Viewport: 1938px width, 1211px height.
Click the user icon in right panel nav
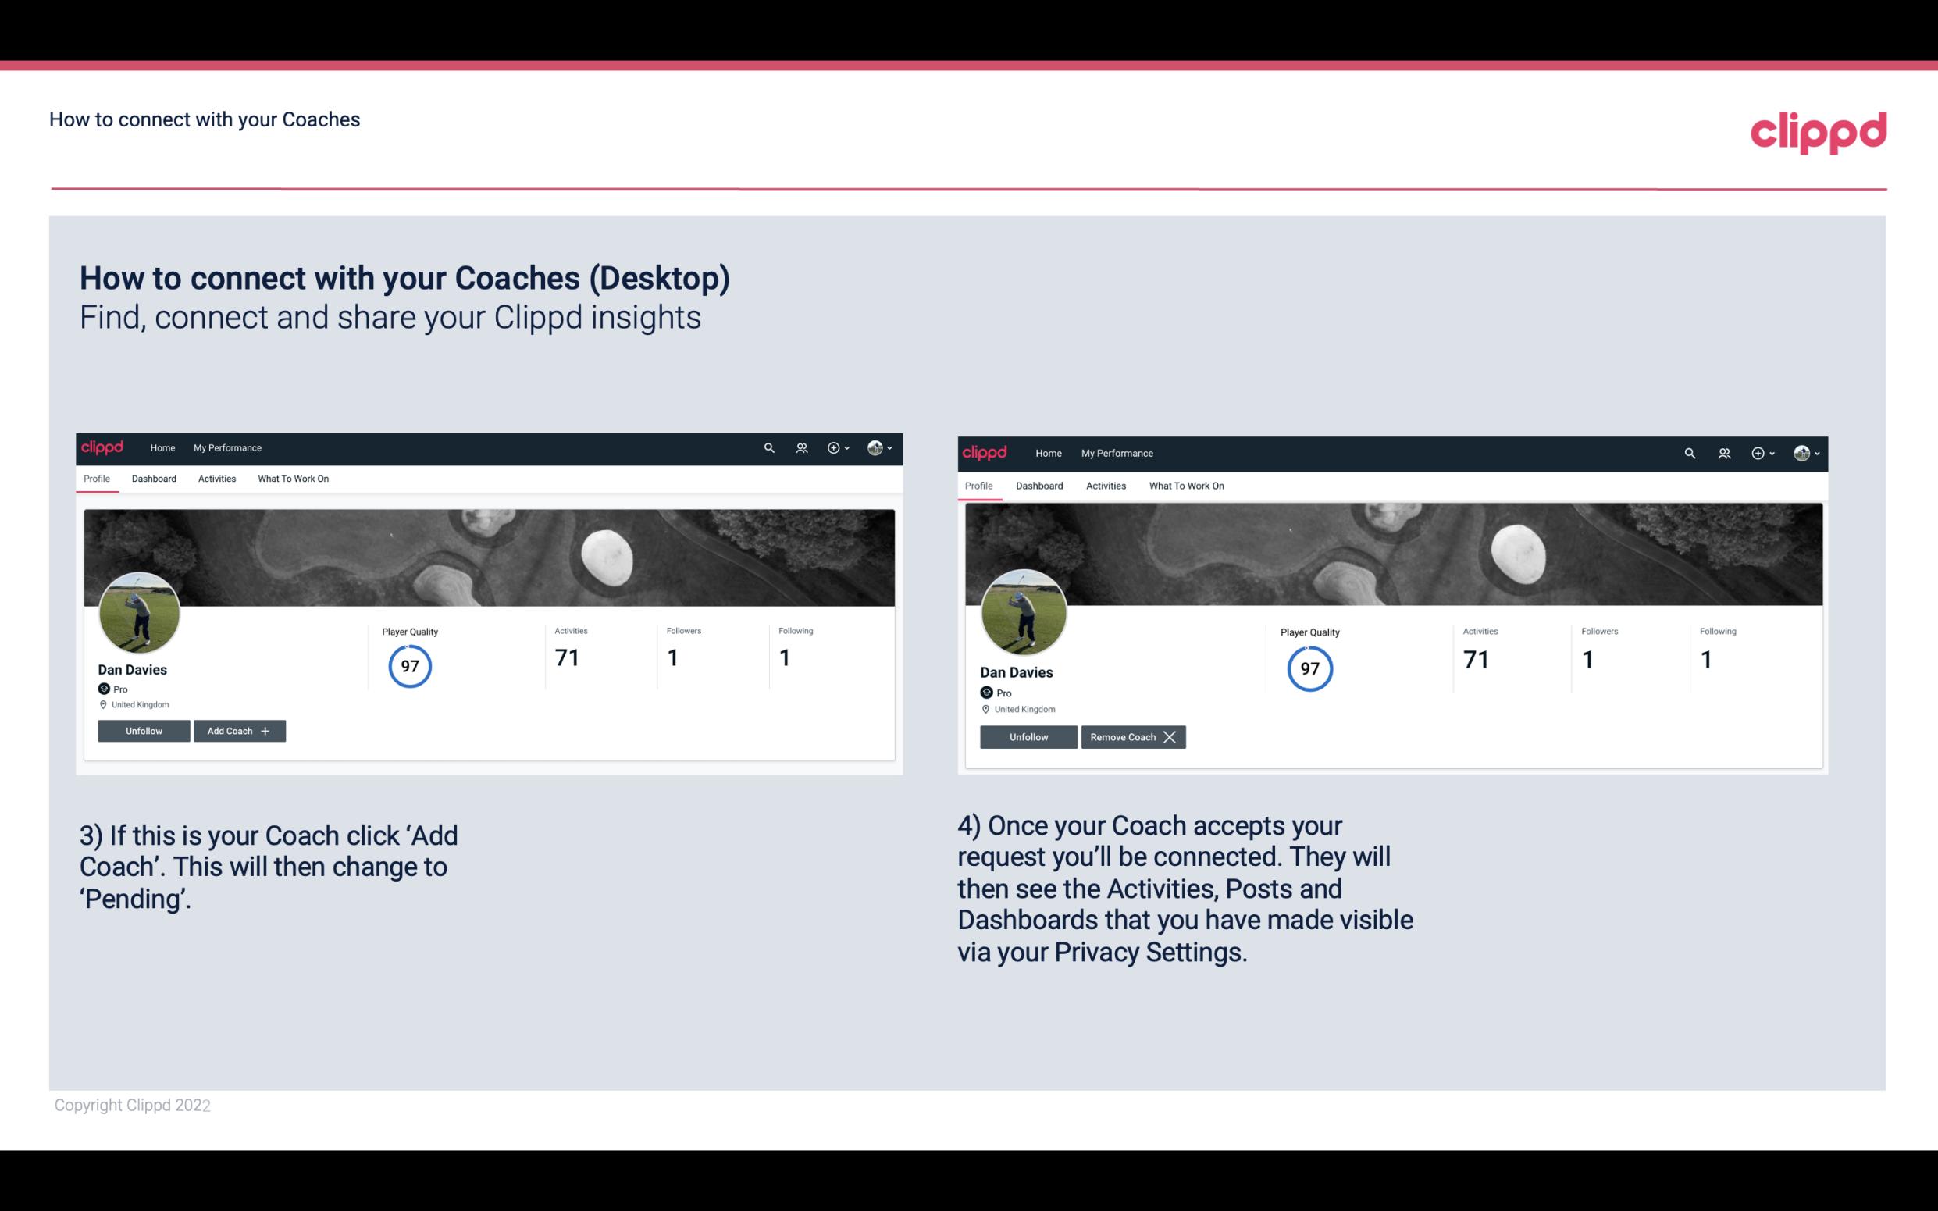pyautogui.click(x=1725, y=452)
